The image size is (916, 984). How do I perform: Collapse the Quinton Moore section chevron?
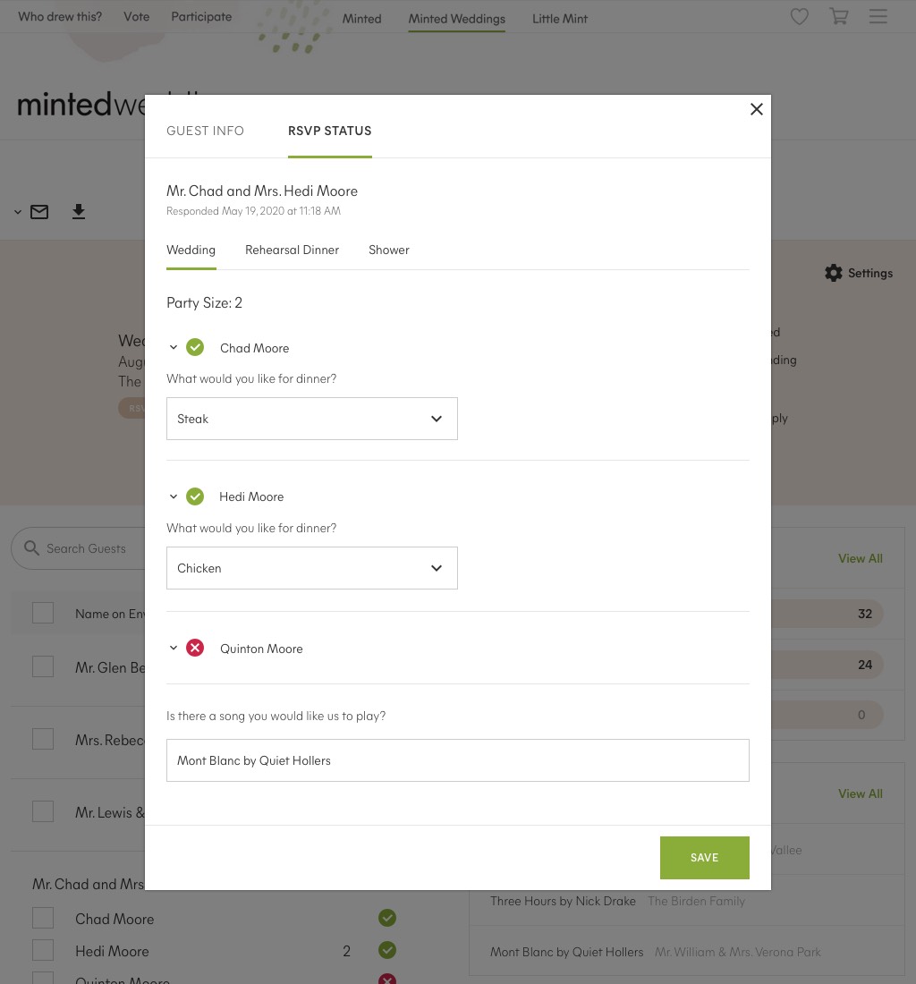(x=174, y=648)
